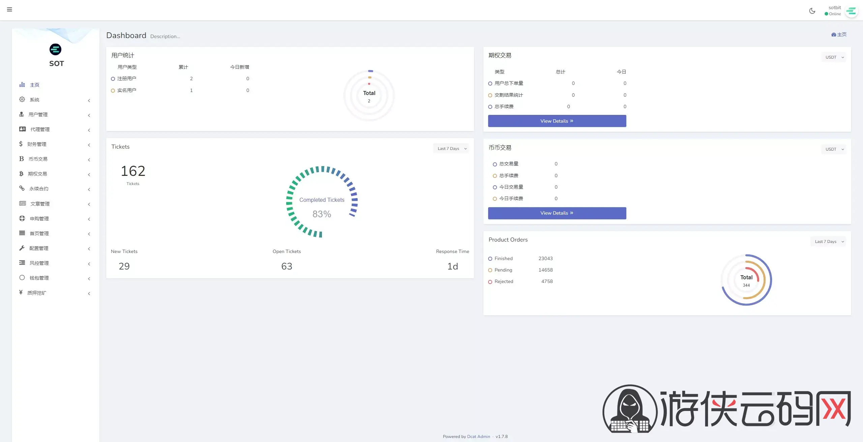Open the 期权交易 USDT currency dropdown
The image size is (863, 442).
834,57
